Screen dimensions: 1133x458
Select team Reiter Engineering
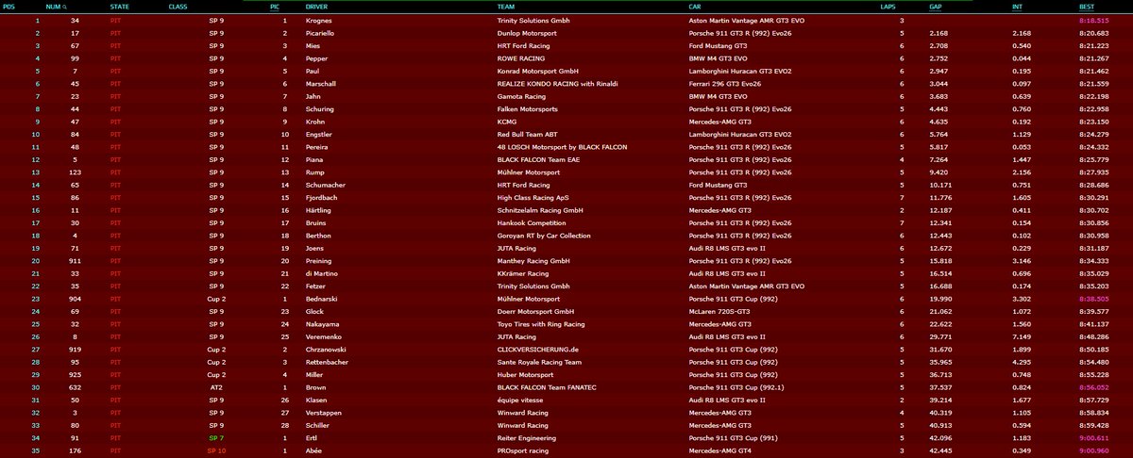coord(529,439)
